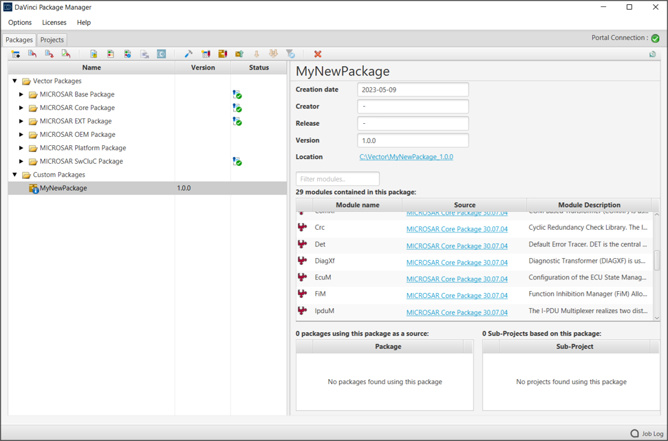Expand the MICROSAR OEM Package node

coord(21,134)
